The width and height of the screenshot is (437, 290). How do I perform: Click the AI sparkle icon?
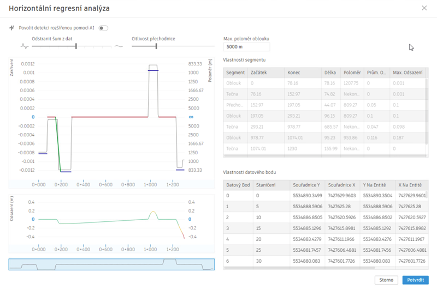pyautogui.click(x=11, y=28)
